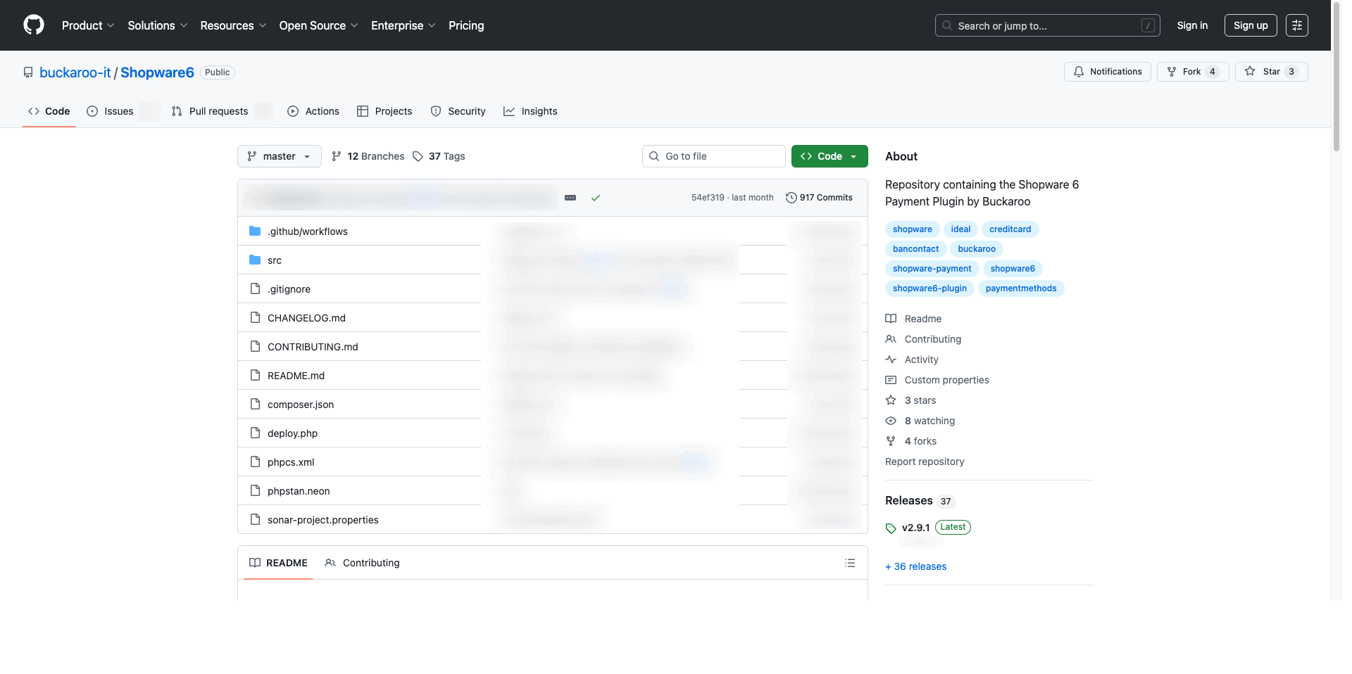Screen dimensions: 1352x674
Task: Open deploy.php file
Action: (292, 433)
